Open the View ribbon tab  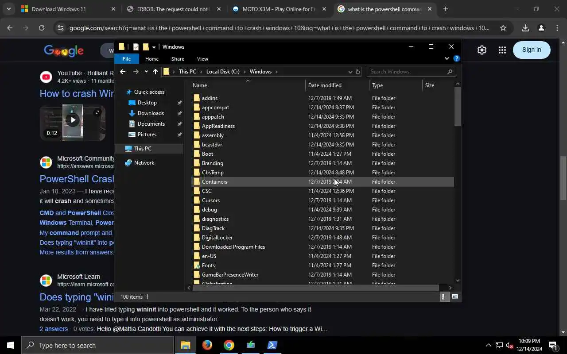(x=202, y=59)
